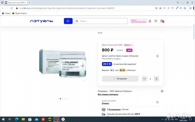Open the blue catalog menu button
195x122 pixels.
(x=68, y=21)
